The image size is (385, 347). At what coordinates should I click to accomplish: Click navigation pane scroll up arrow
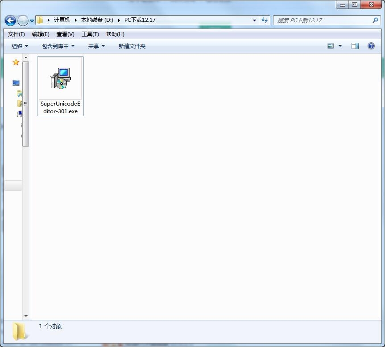pos(26,57)
